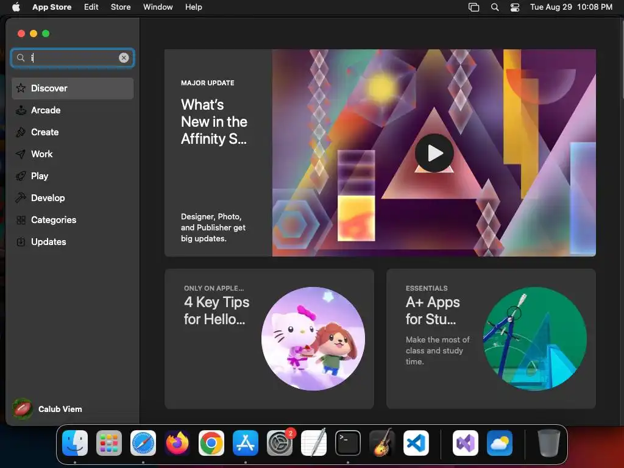Open the App Store menu
This screenshot has width=624, height=468.
point(52,7)
